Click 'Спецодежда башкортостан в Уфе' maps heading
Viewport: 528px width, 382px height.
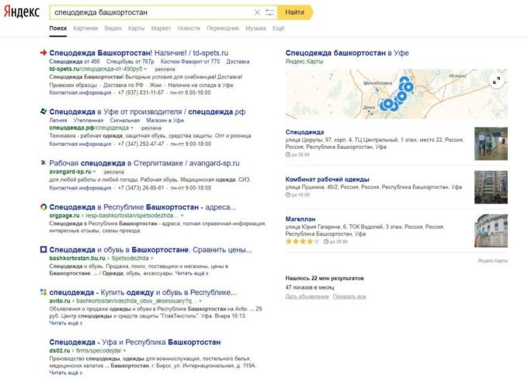(x=347, y=53)
